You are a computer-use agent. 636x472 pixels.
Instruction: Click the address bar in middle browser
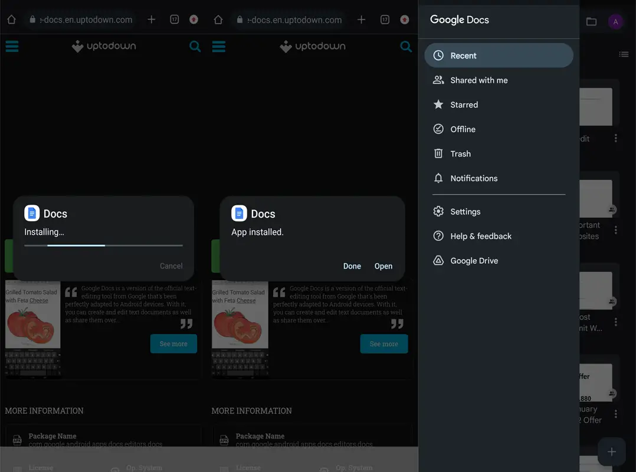click(x=290, y=19)
